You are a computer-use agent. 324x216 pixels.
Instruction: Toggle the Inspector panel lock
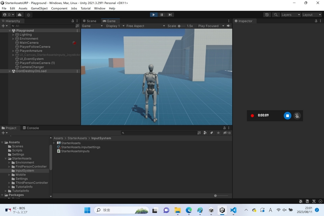pyautogui.click(x=316, y=21)
